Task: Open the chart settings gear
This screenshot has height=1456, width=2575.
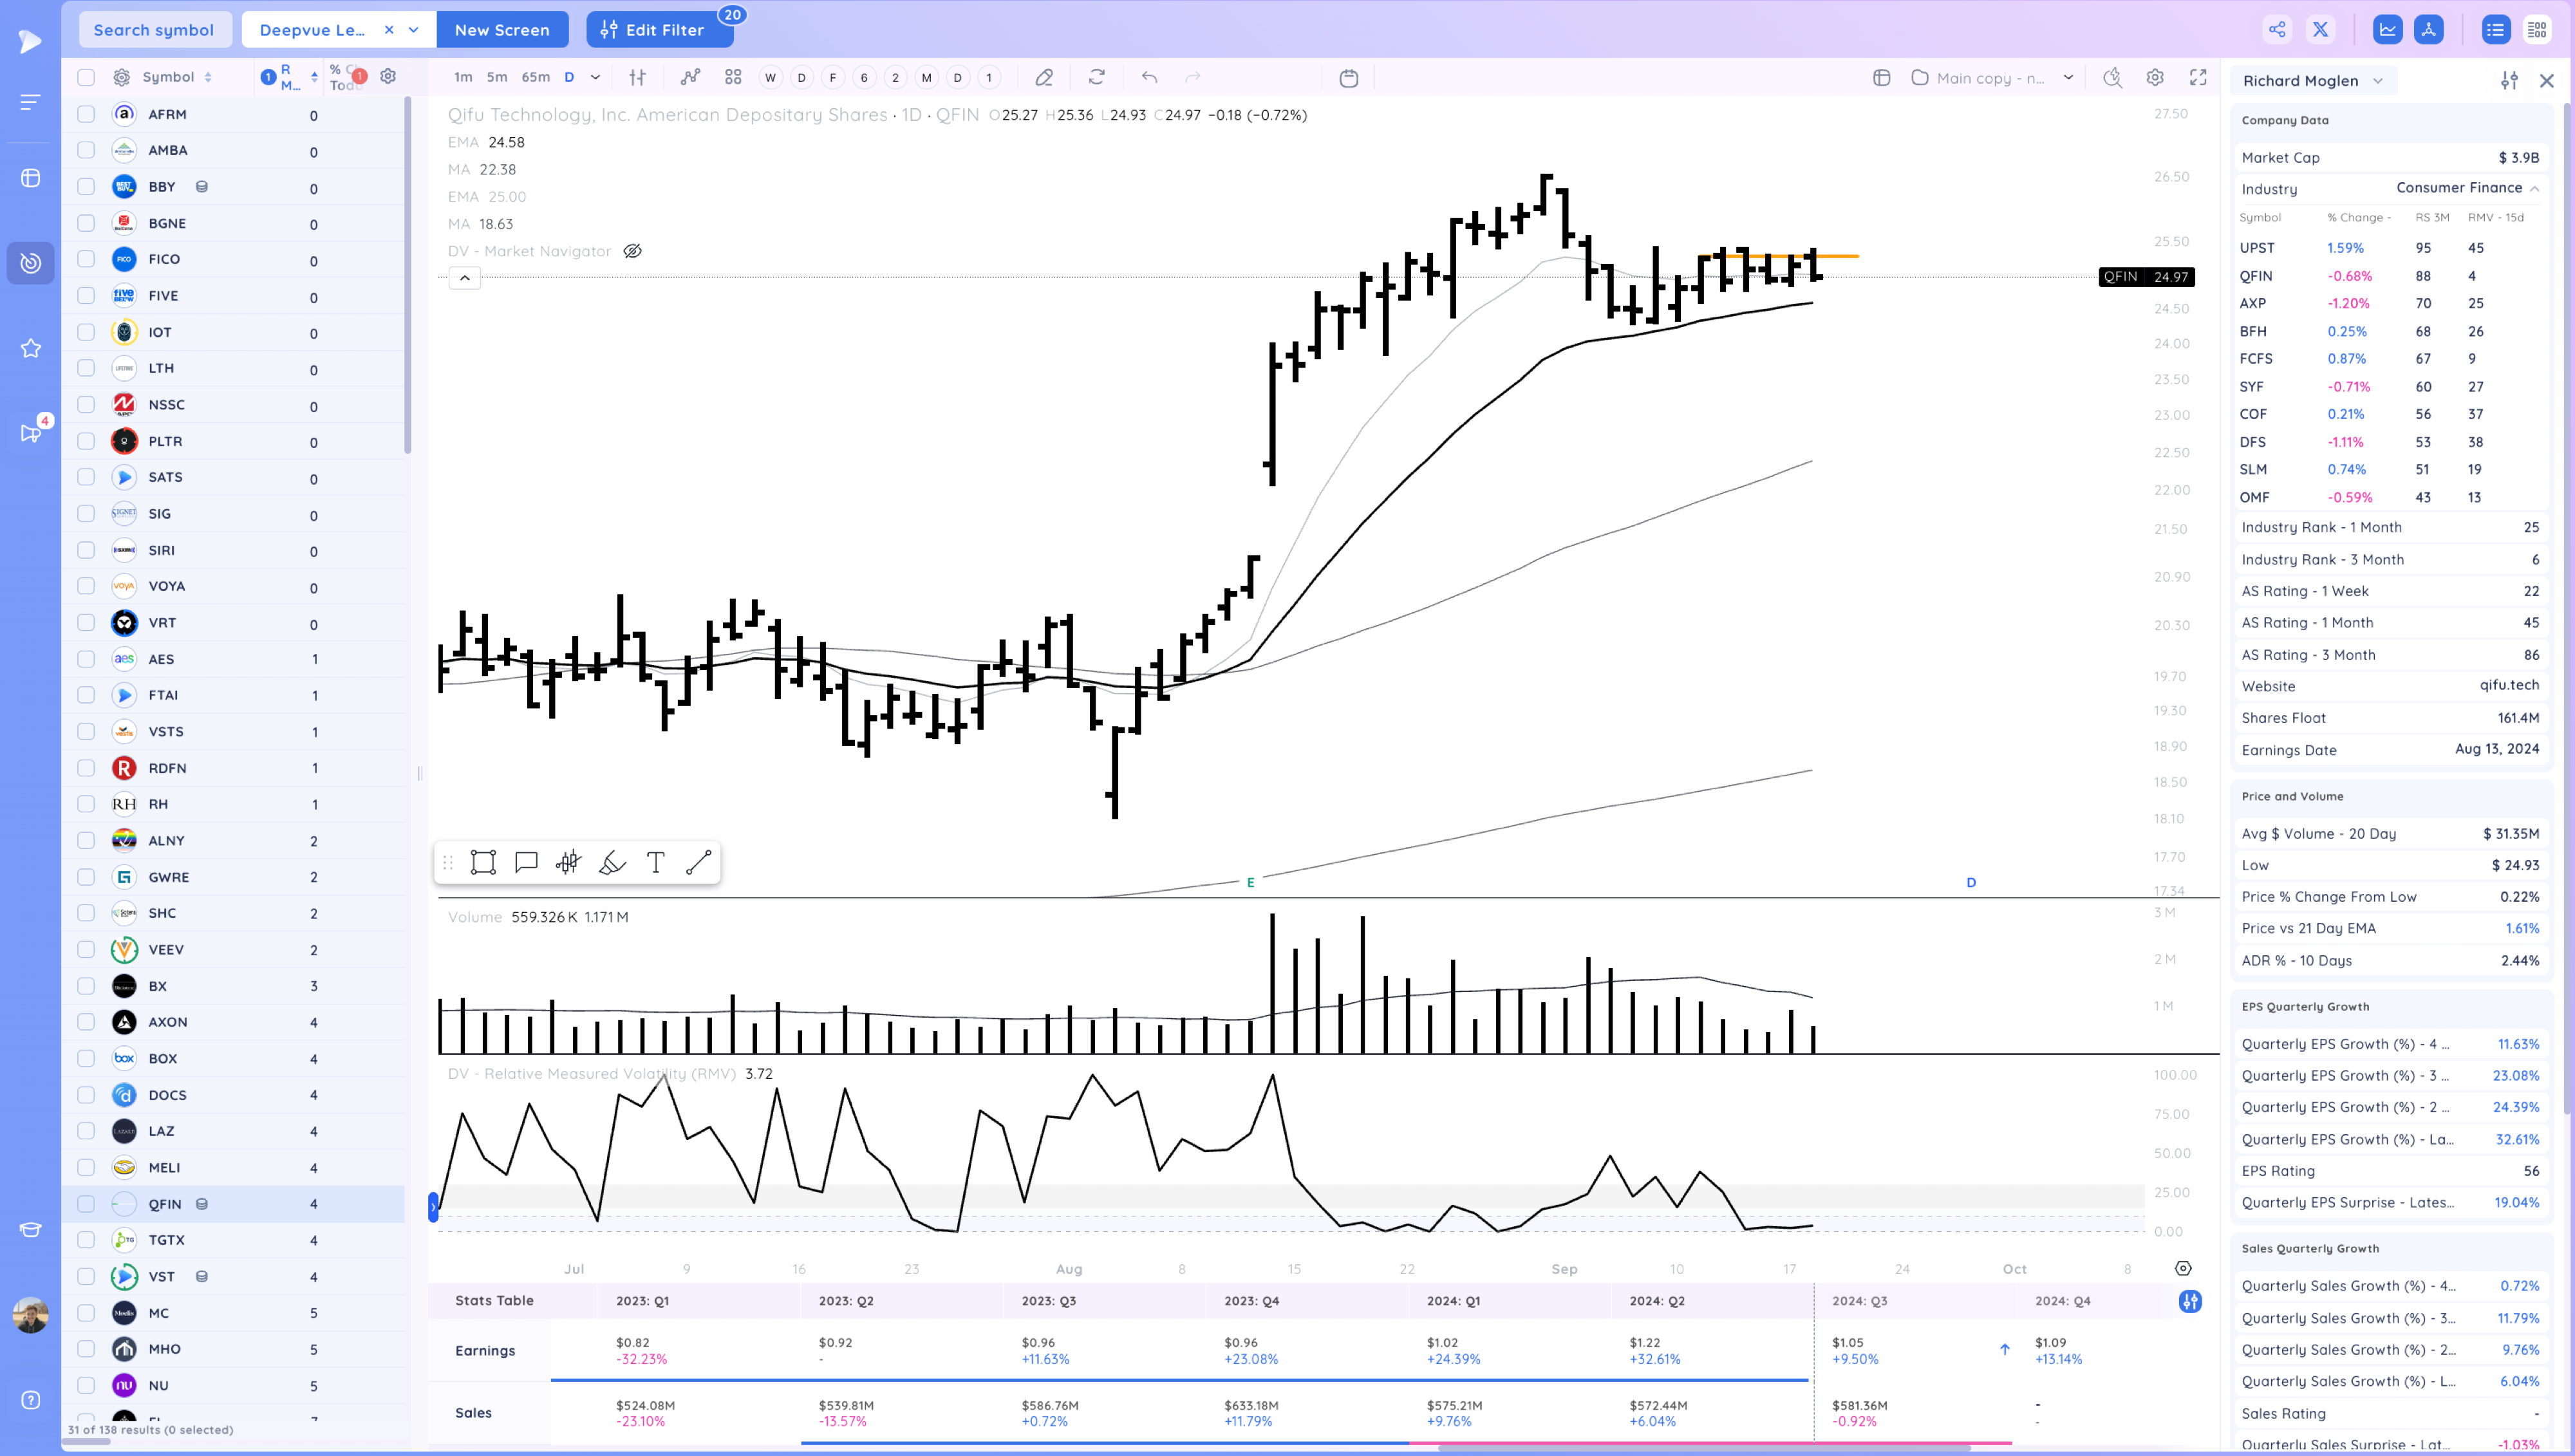Action: [2155, 77]
